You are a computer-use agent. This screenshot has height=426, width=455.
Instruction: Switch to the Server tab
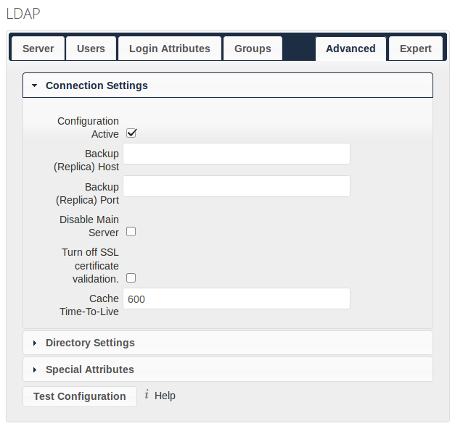[38, 49]
